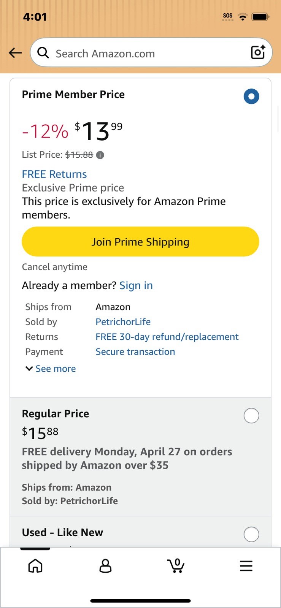Select Regular Price radio button

[x=251, y=416]
